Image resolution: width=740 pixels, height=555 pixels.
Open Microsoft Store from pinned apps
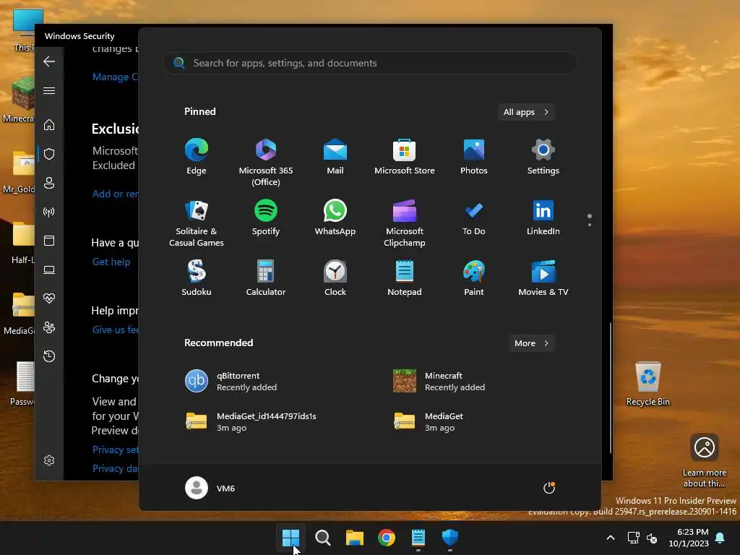tap(405, 157)
